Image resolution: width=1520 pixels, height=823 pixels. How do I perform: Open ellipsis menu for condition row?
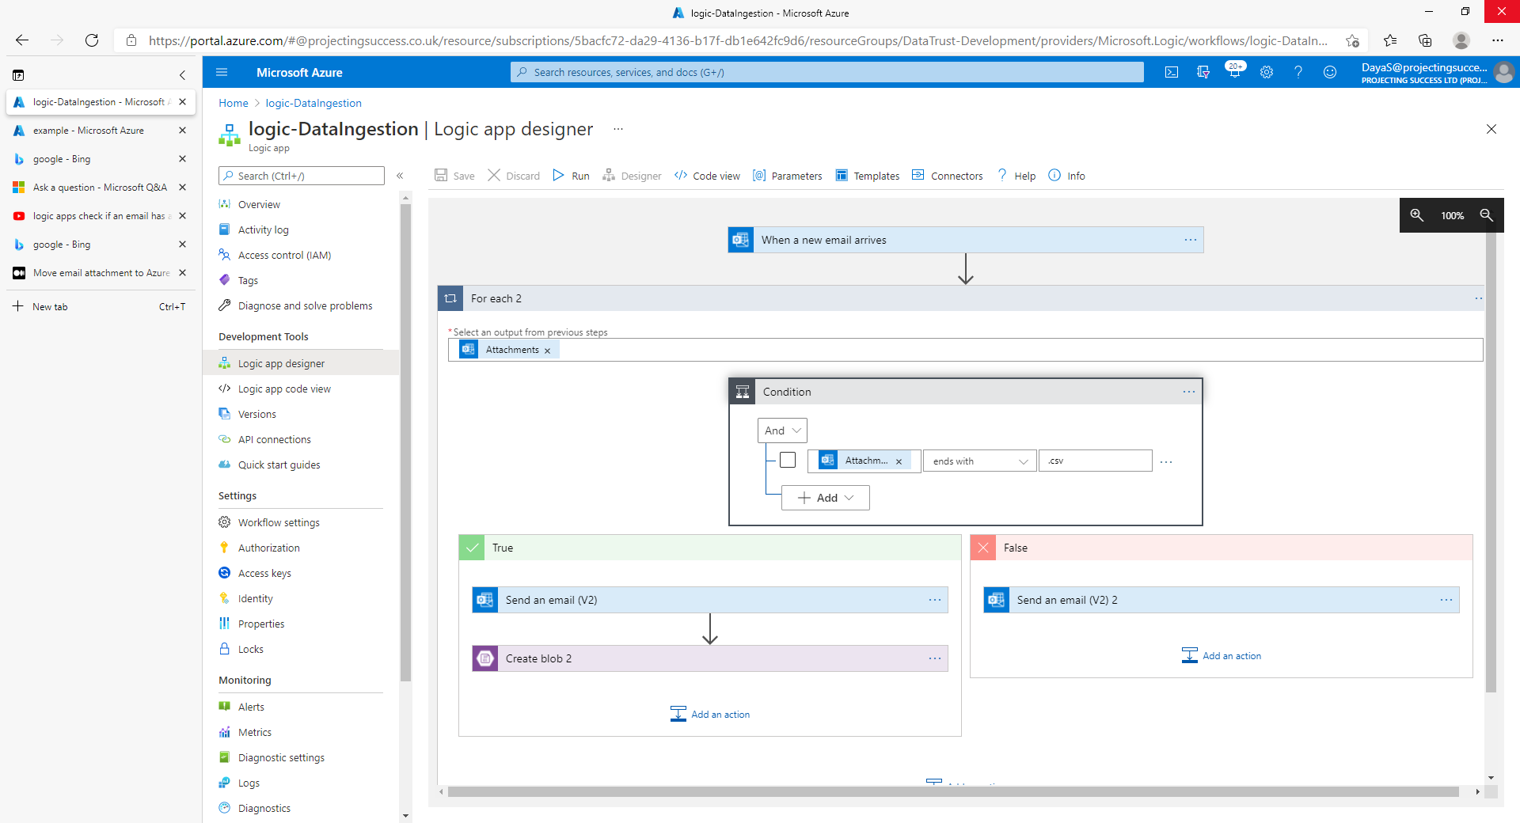point(1166,461)
